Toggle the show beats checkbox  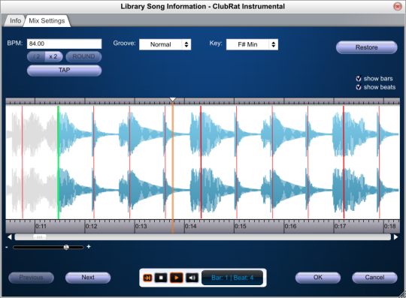click(x=359, y=87)
